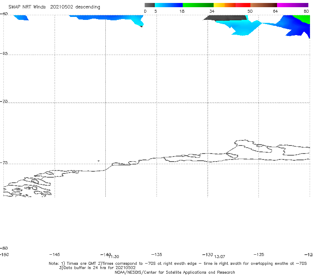The width and height of the screenshot is (313, 275).
Task: Click the longitude label '-145'
Action: tap(55, 254)
